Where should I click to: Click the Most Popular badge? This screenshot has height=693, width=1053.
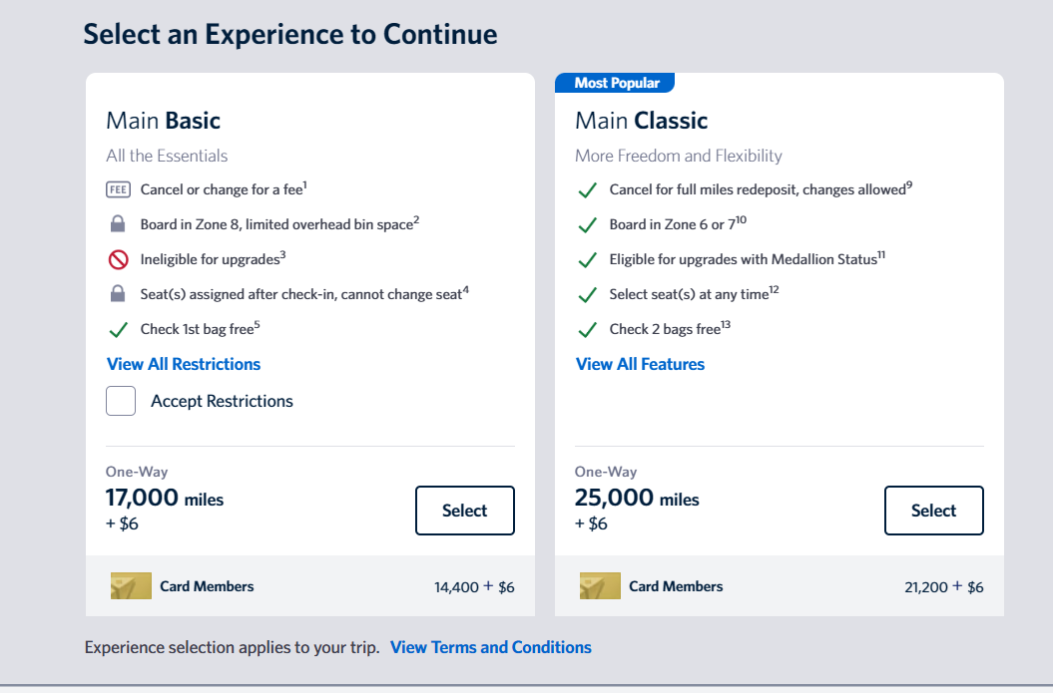615,83
